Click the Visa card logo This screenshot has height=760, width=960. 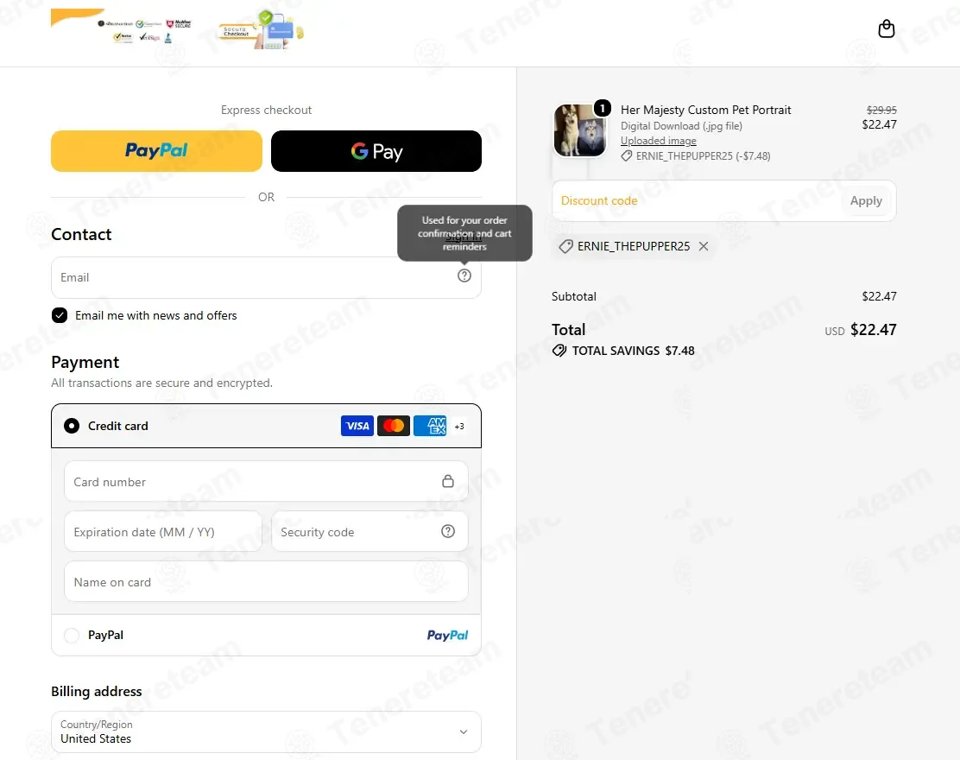tap(357, 426)
